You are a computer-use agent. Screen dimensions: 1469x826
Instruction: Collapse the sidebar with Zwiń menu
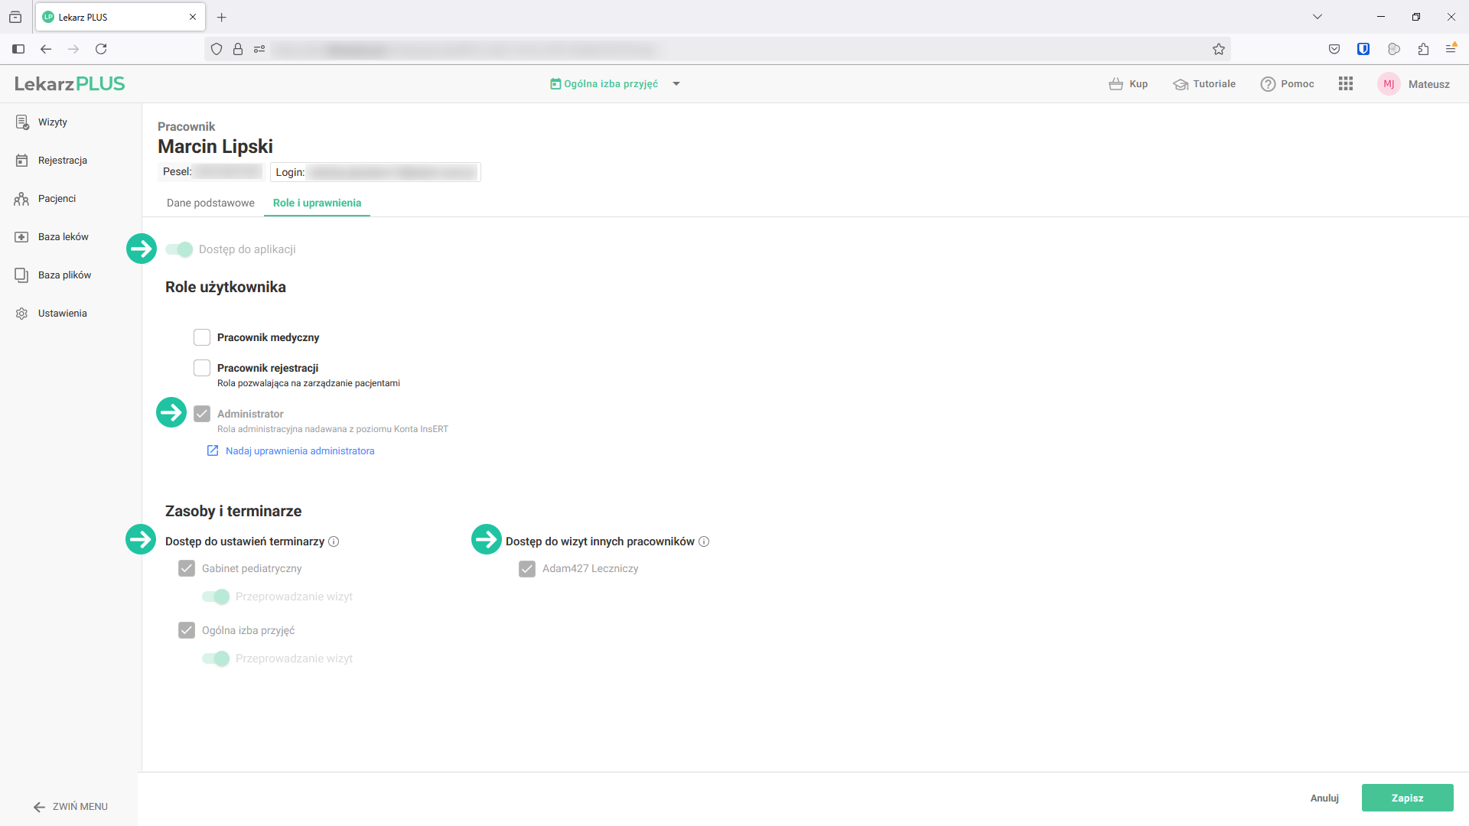(70, 807)
